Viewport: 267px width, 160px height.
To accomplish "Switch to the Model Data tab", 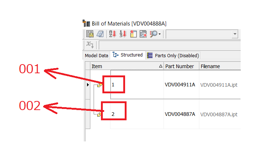I will tap(97, 55).
